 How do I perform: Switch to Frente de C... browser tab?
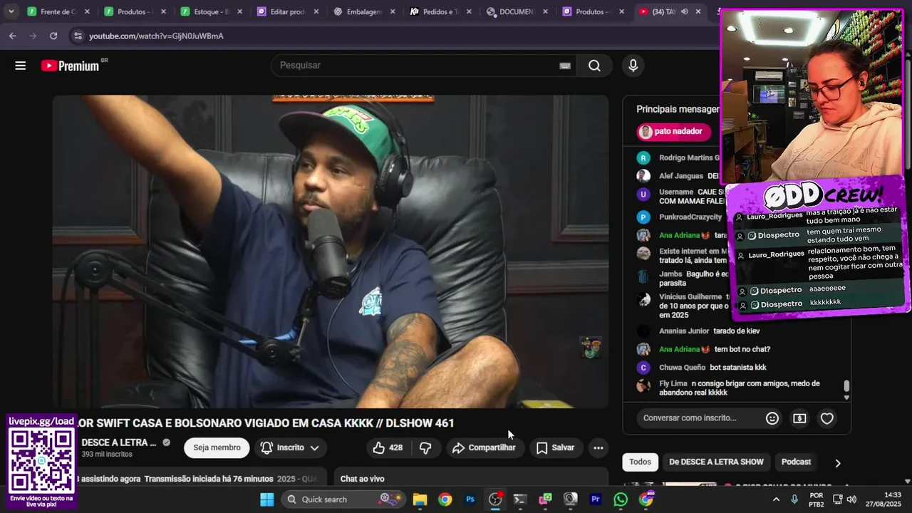click(x=58, y=11)
